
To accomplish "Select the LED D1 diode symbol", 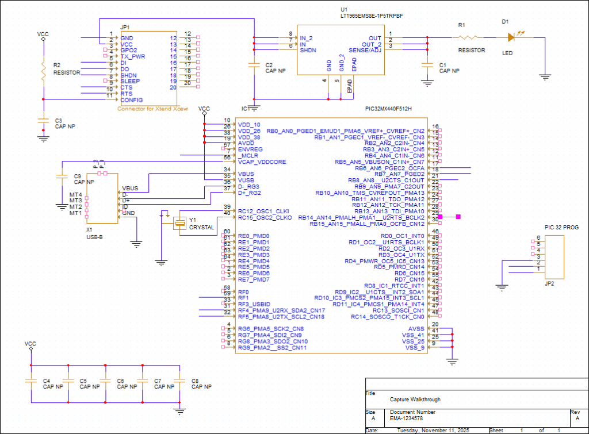I will (x=510, y=37).
